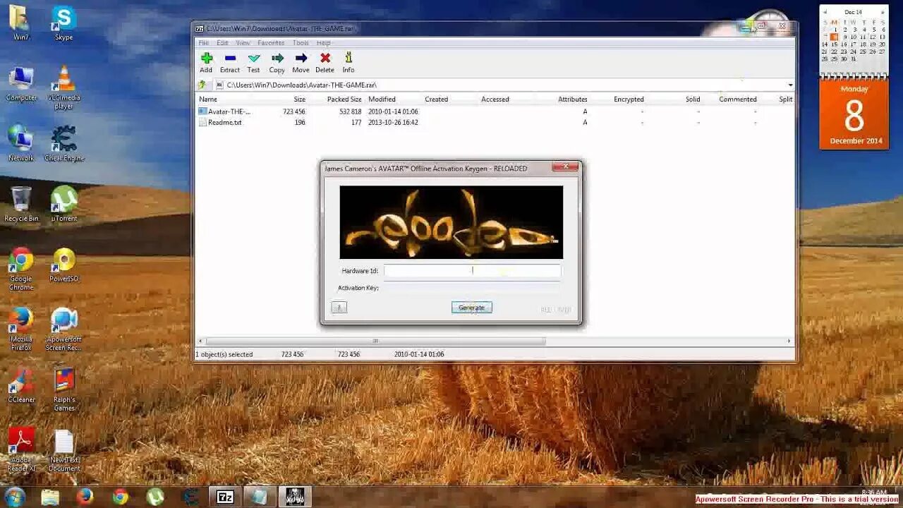
Task: Click the Commented column header
Action: point(738,99)
